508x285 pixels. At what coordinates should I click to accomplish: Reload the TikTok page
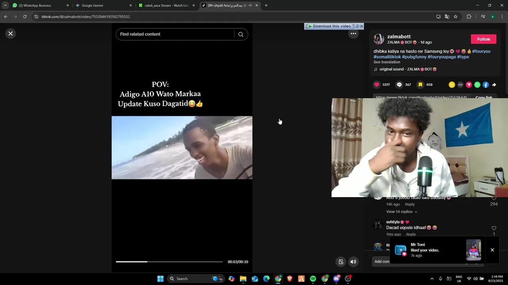[25, 17]
